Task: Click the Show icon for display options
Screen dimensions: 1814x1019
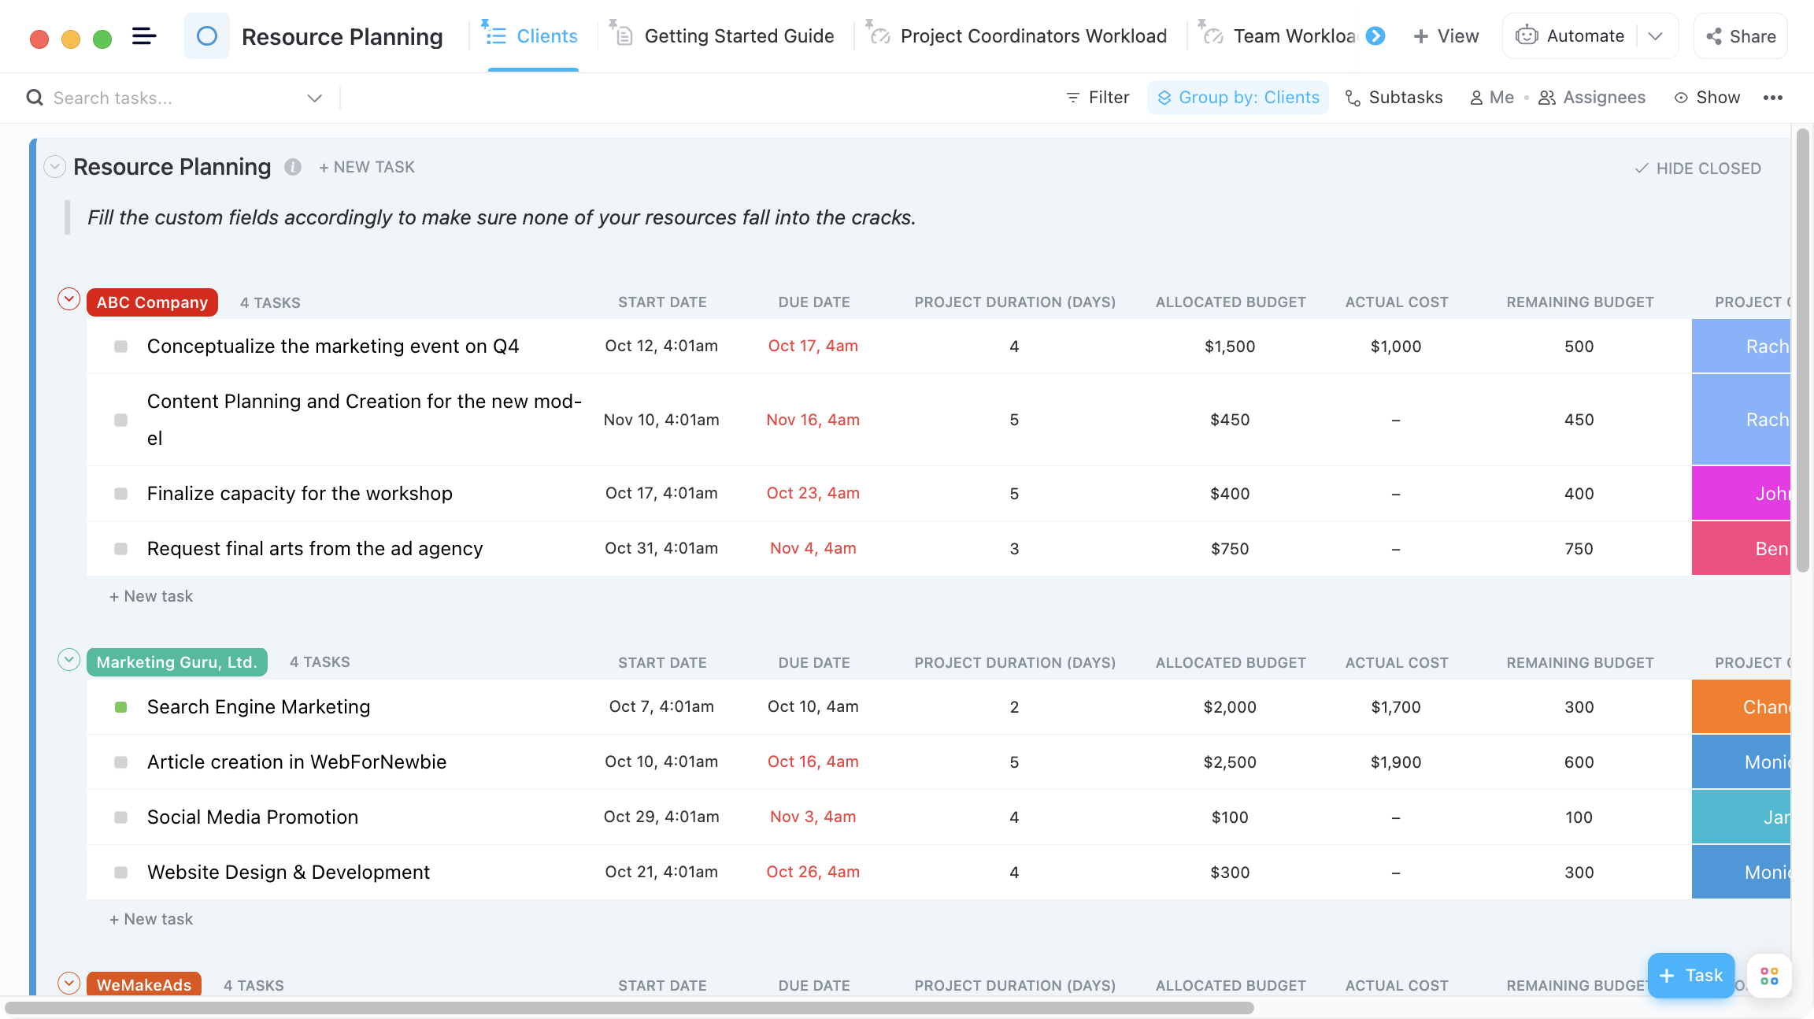Action: tap(1681, 97)
